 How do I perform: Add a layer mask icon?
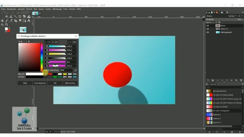pos(236,80)
